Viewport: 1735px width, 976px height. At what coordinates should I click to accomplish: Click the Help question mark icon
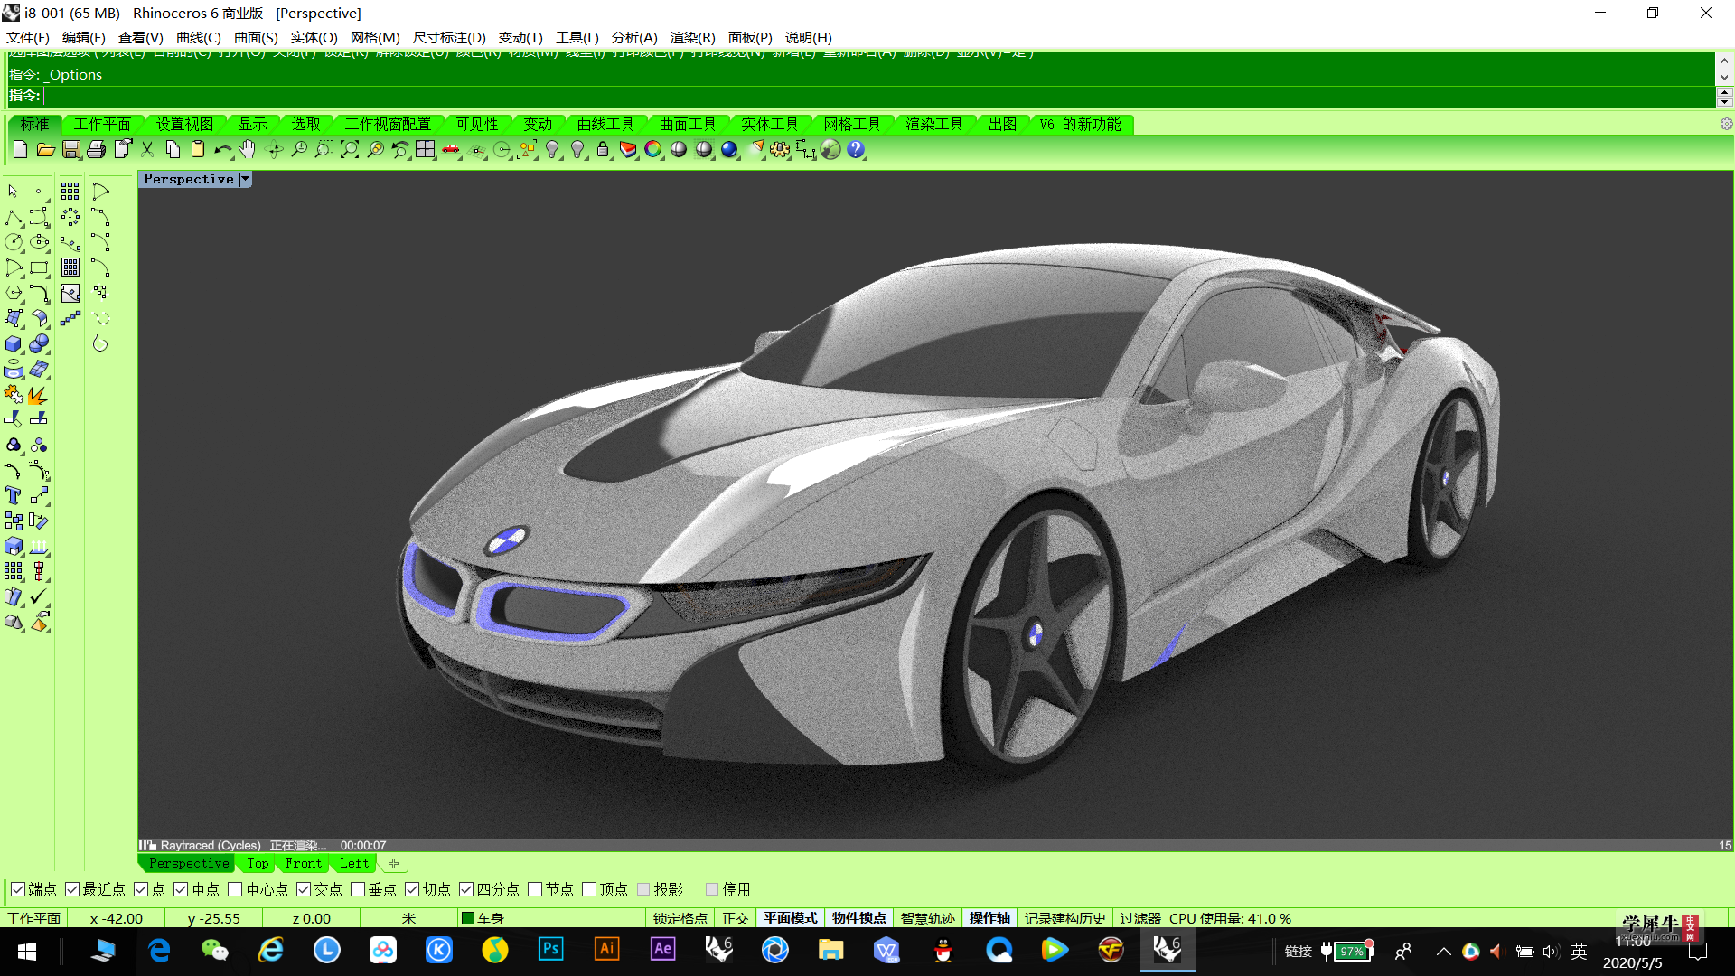pyautogui.click(x=856, y=149)
